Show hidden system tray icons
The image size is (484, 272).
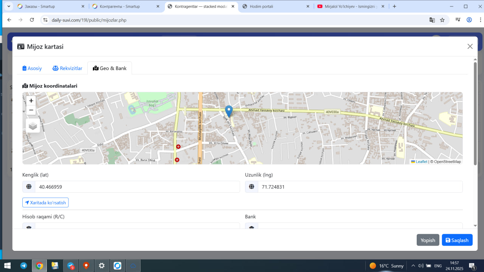tap(413, 266)
